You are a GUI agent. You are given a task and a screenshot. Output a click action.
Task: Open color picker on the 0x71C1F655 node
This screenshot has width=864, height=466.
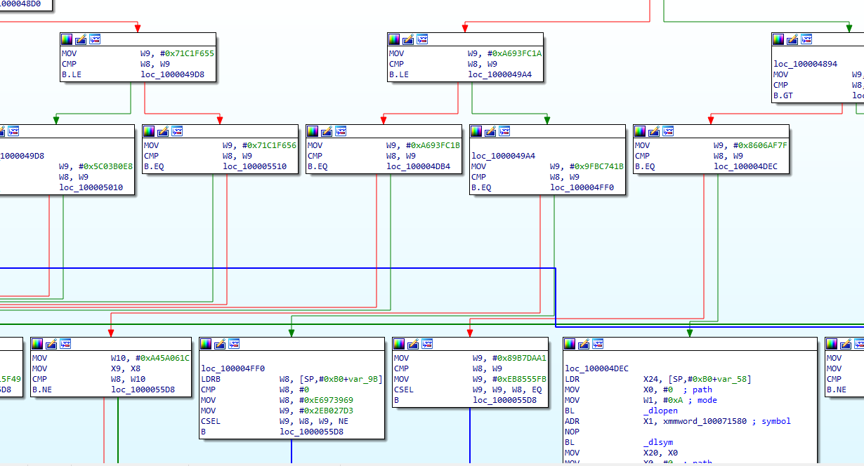67,39
